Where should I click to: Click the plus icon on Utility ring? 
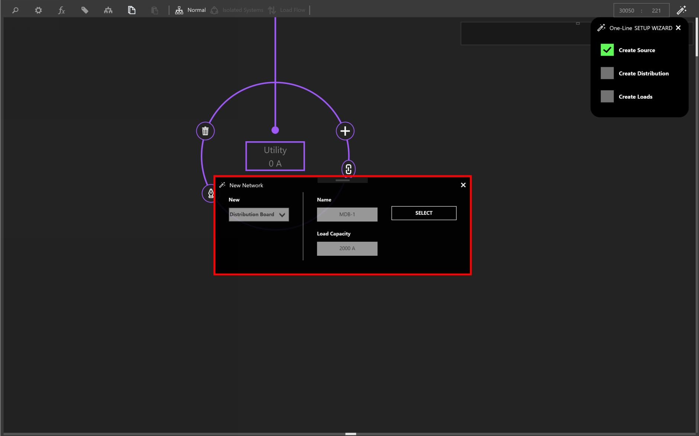coord(345,131)
